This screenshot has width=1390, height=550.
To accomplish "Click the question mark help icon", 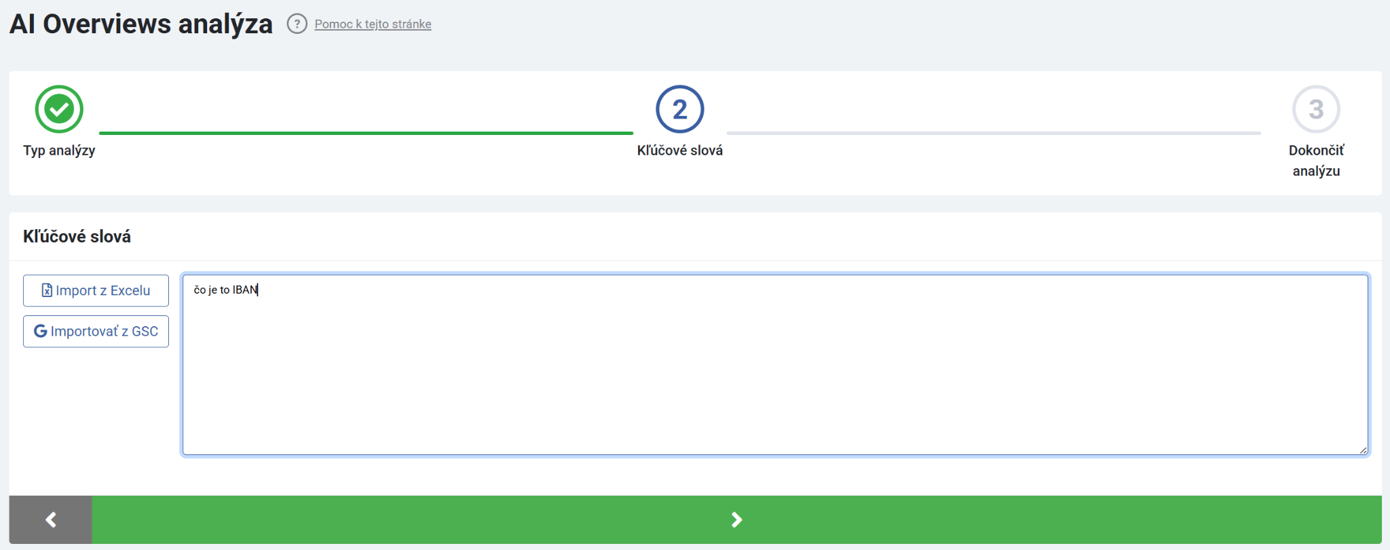I will point(297,24).
